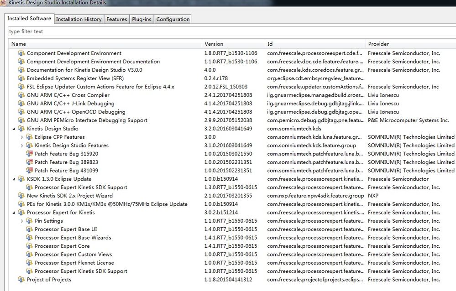Expand the Pin Settings node
This screenshot has height=291, width=456.
click(x=22, y=221)
